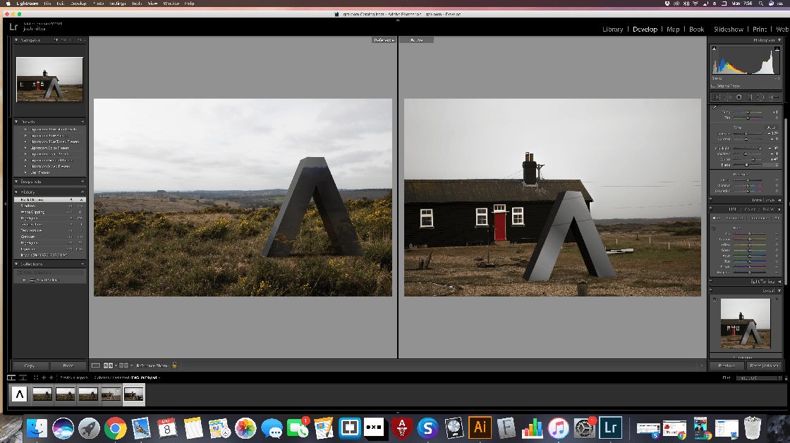This screenshot has width=790, height=443.
Task: Click the Copy button
Action: pos(30,366)
